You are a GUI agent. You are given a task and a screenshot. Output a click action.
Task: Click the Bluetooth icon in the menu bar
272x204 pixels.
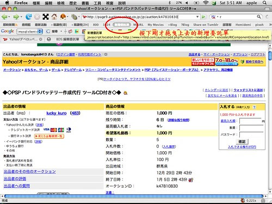click(170, 3)
